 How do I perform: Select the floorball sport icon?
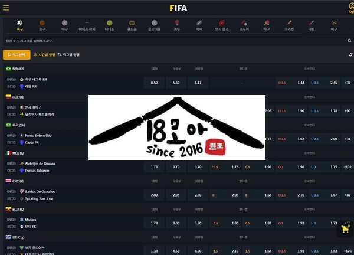pyautogui.click(x=155, y=23)
